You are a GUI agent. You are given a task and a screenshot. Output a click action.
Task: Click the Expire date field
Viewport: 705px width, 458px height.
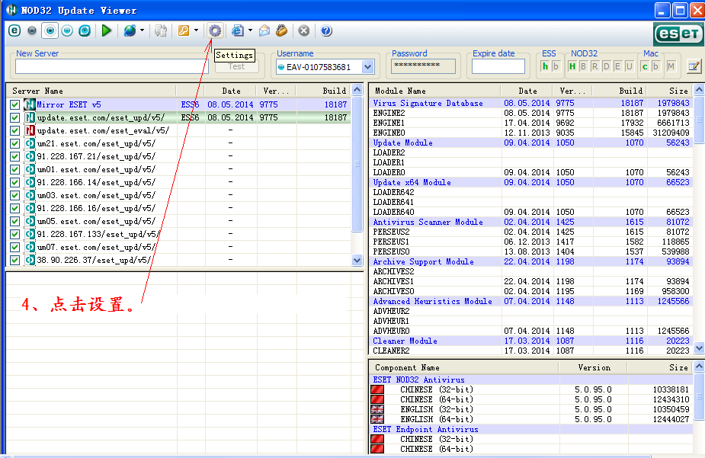coord(498,66)
